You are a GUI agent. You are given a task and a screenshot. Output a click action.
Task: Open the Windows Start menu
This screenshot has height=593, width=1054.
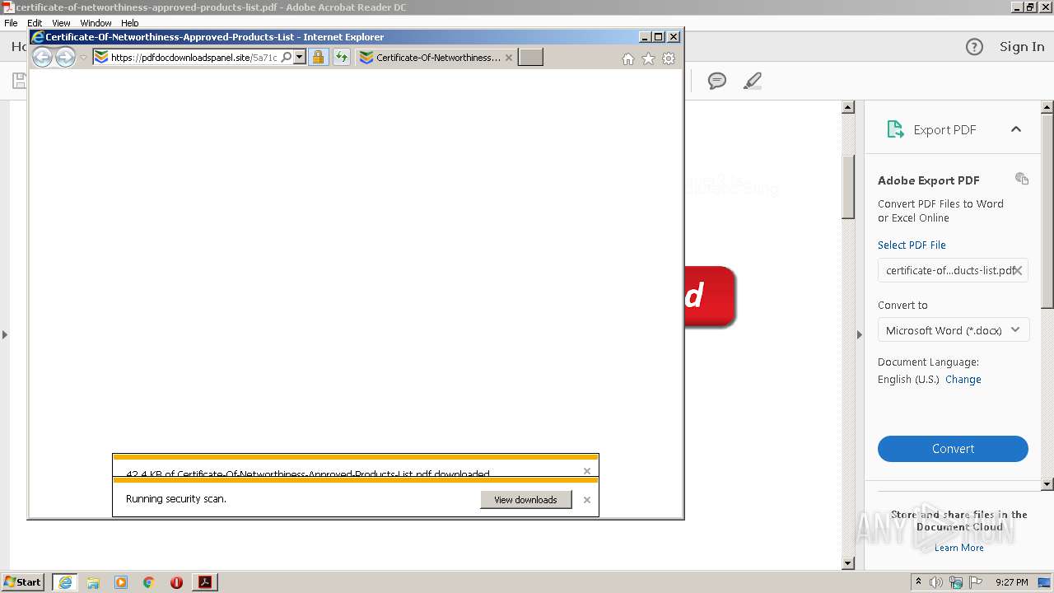(22, 581)
